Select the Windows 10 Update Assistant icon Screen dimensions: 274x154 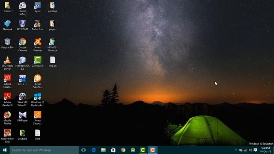(37, 100)
